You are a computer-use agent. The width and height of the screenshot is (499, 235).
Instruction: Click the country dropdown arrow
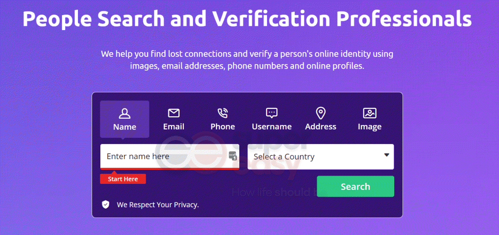[x=386, y=155]
